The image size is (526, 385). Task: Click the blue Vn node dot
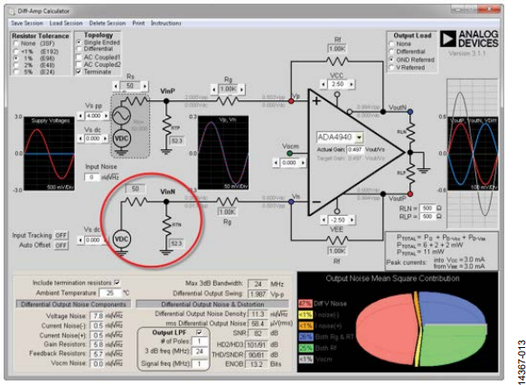[x=291, y=202]
